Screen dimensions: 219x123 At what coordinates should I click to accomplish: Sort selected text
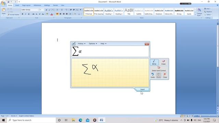tap(77, 10)
